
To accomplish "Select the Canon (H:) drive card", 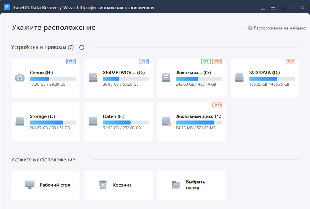I will pyautogui.click(x=45, y=78).
